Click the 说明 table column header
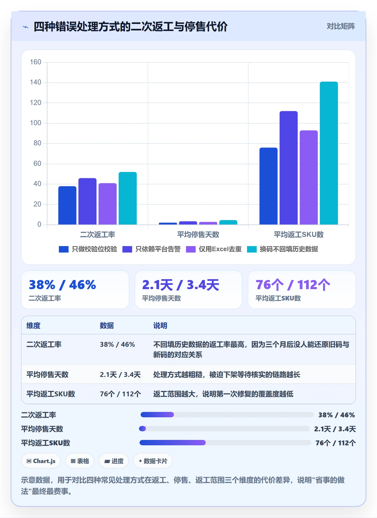Screen dimensions: 377x518 (160, 325)
